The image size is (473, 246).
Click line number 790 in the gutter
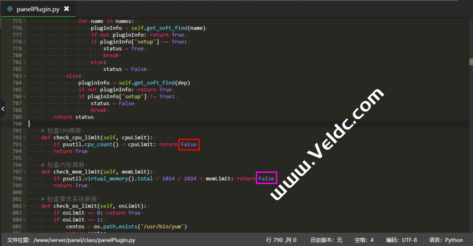click(x=17, y=124)
